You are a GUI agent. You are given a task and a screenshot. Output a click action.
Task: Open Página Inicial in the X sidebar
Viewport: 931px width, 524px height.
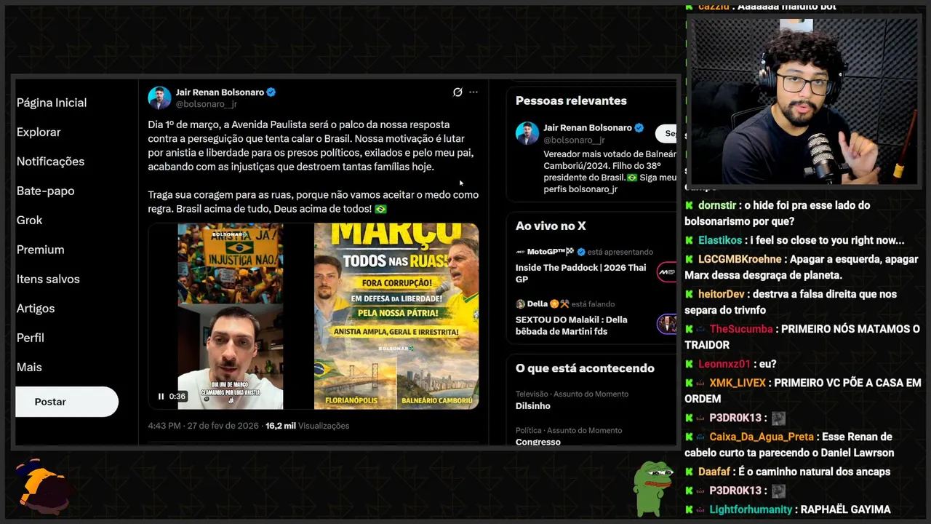point(52,103)
